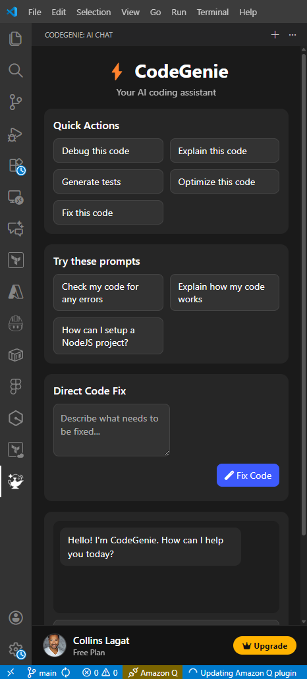Click Collins Lagat profile avatar
The height and width of the screenshot is (679, 307).
pos(55,645)
